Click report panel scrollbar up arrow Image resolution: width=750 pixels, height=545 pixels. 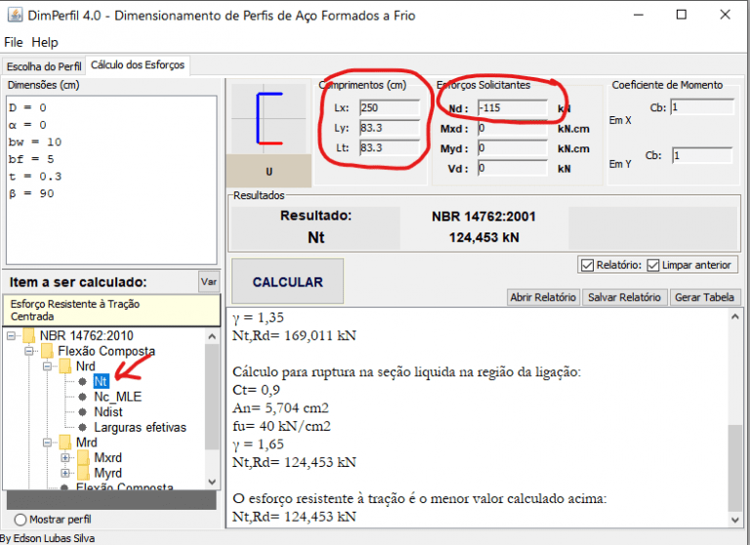click(734, 316)
